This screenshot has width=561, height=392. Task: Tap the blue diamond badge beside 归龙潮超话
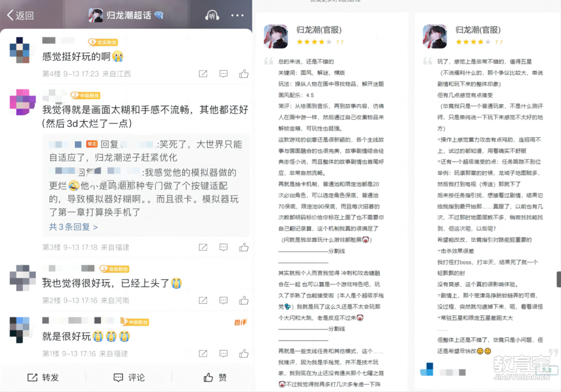159,15
